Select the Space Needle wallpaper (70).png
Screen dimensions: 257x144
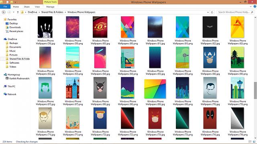tap(237, 88)
